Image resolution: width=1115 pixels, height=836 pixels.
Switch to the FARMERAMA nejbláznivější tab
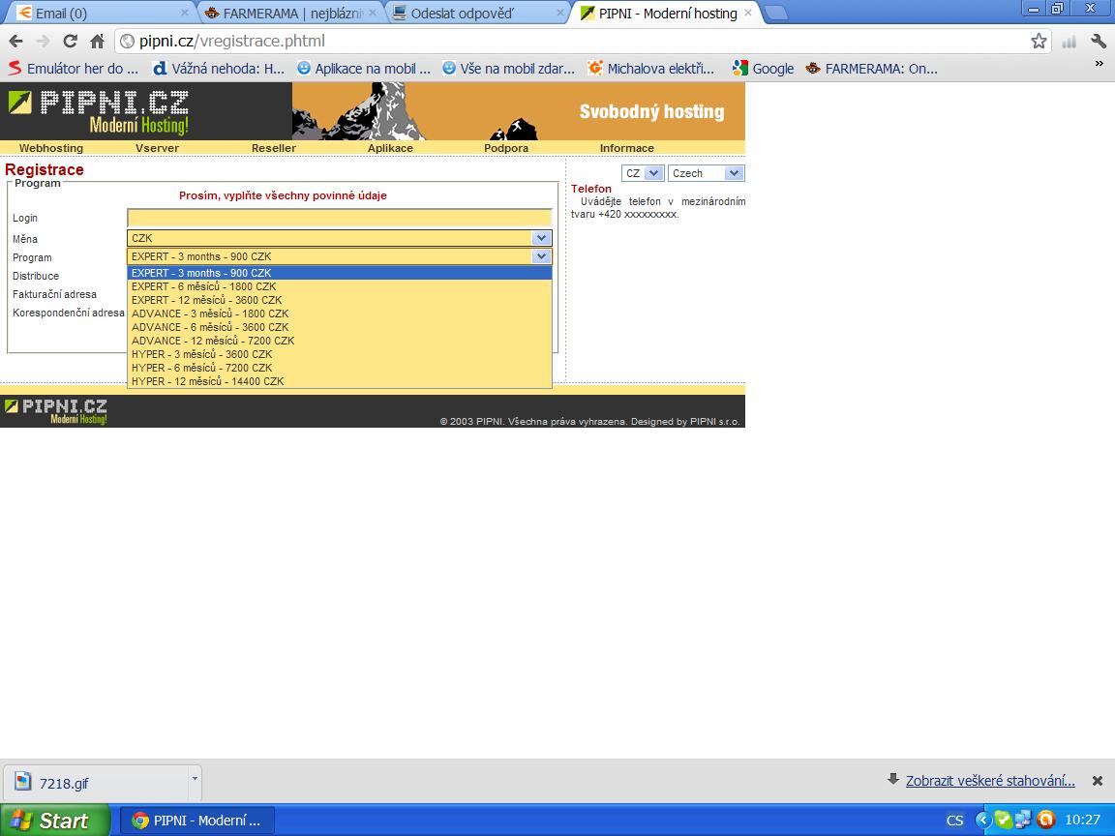(x=288, y=13)
